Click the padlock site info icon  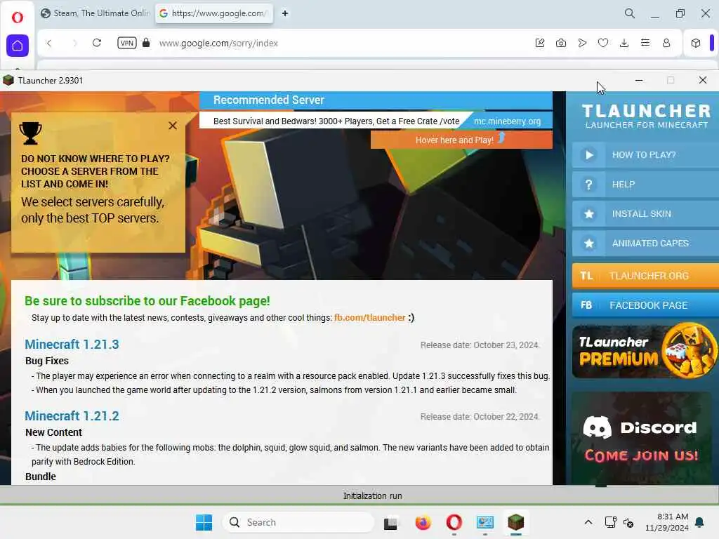(146, 43)
